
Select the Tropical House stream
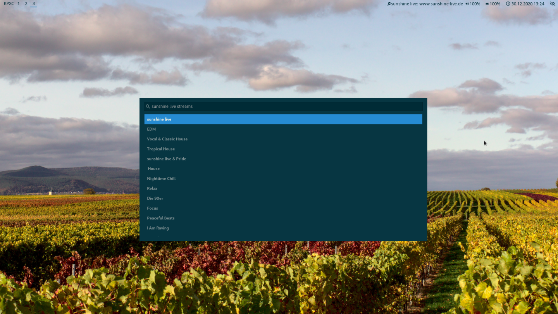[x=161, y=149]
